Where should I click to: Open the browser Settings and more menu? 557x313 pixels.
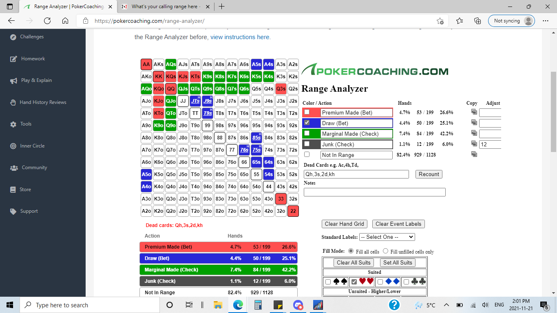(546, 21)
